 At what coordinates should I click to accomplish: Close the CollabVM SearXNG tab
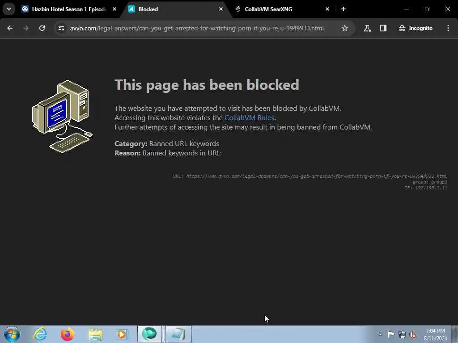(x=327, y=9)
